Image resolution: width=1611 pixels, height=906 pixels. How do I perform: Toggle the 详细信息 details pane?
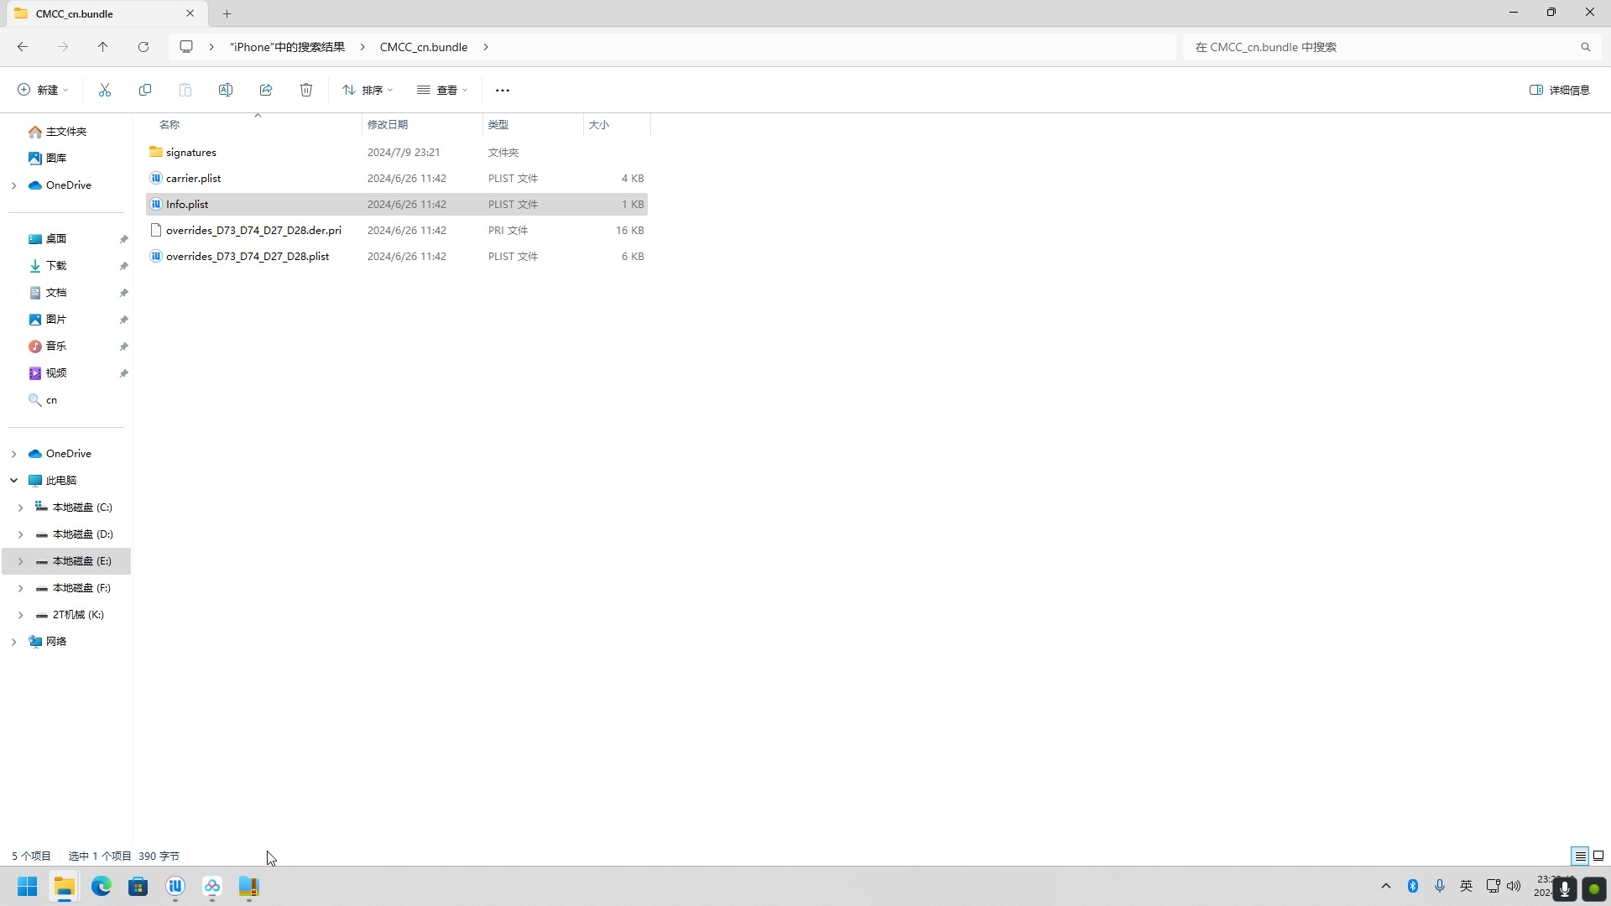(1560, 90)
